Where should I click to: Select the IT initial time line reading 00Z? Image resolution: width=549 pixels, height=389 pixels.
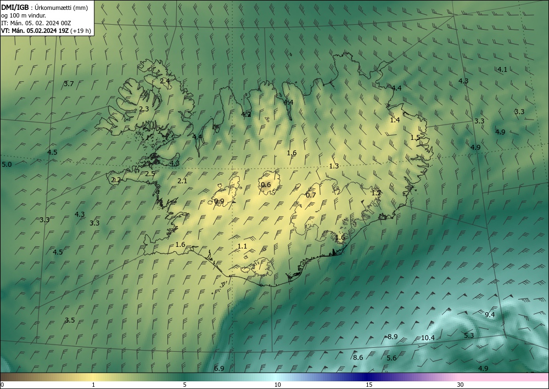click(x=36, y=23)
